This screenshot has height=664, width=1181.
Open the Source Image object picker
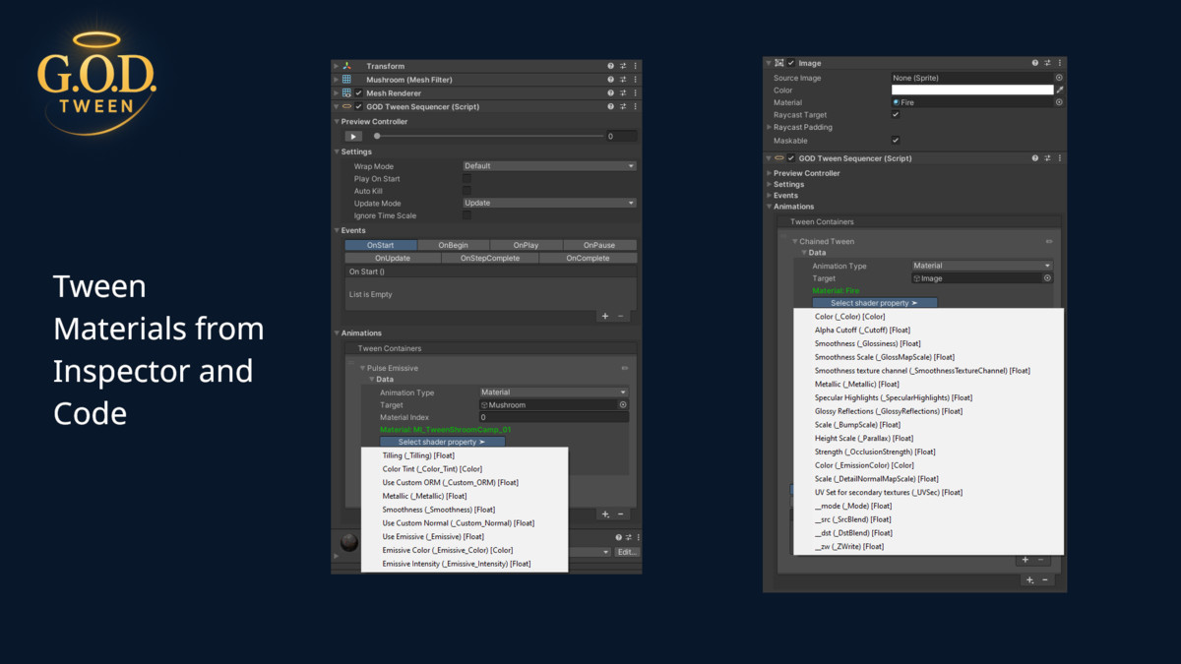[x=1059, y=77]
